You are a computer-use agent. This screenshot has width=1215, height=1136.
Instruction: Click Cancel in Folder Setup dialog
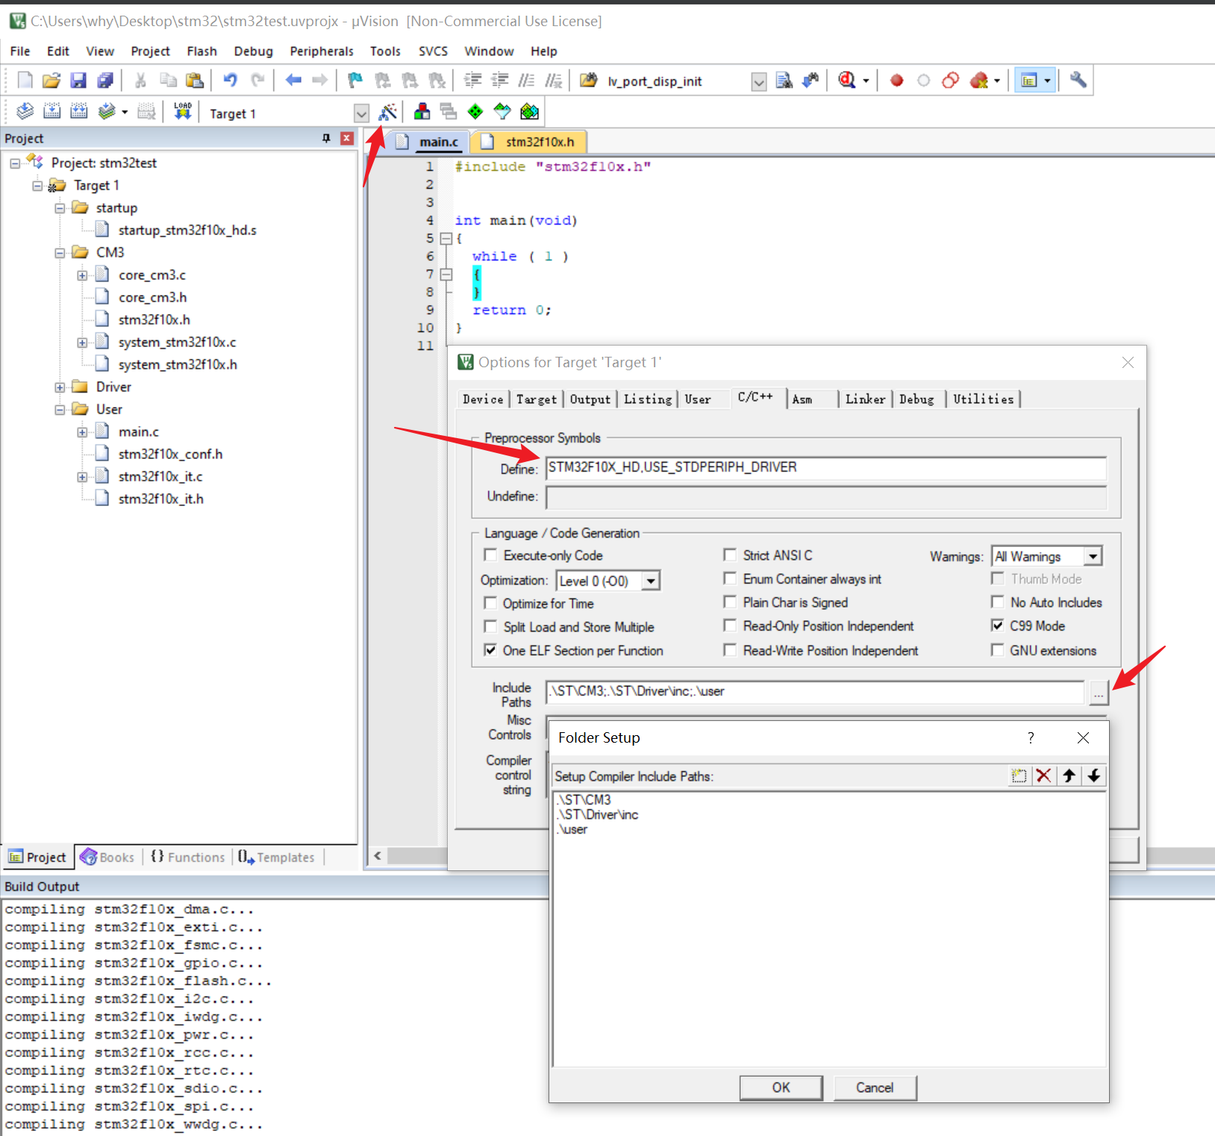pyautogui.click(x=874, y=1087)
